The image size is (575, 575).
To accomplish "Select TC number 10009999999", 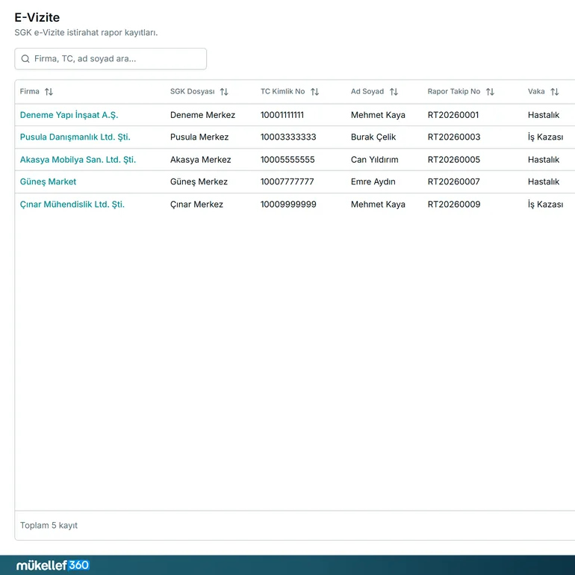I will 288,205.
